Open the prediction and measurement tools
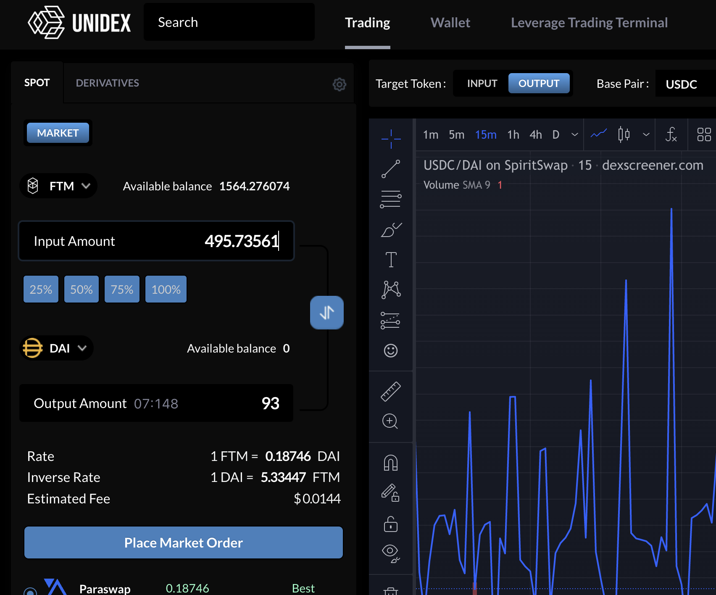The width and height of the screenshot is (716, 595). (x=391, y=320)
